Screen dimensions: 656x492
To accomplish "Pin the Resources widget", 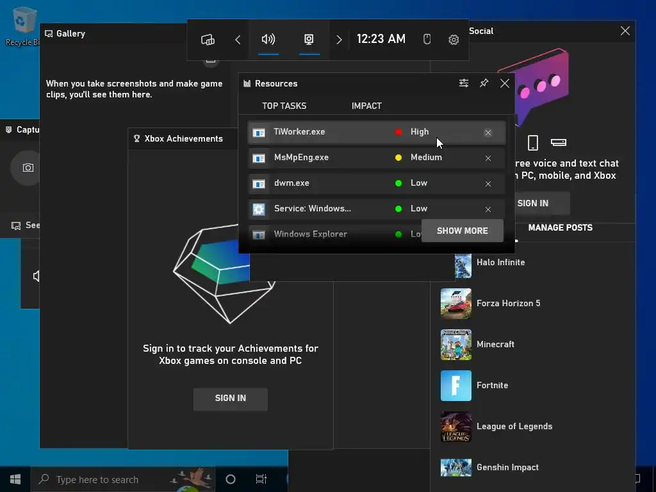I will (484, 83).
